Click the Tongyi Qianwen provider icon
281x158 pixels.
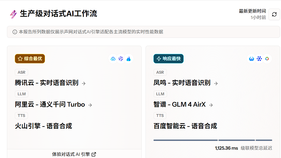[x=121, y=59]
